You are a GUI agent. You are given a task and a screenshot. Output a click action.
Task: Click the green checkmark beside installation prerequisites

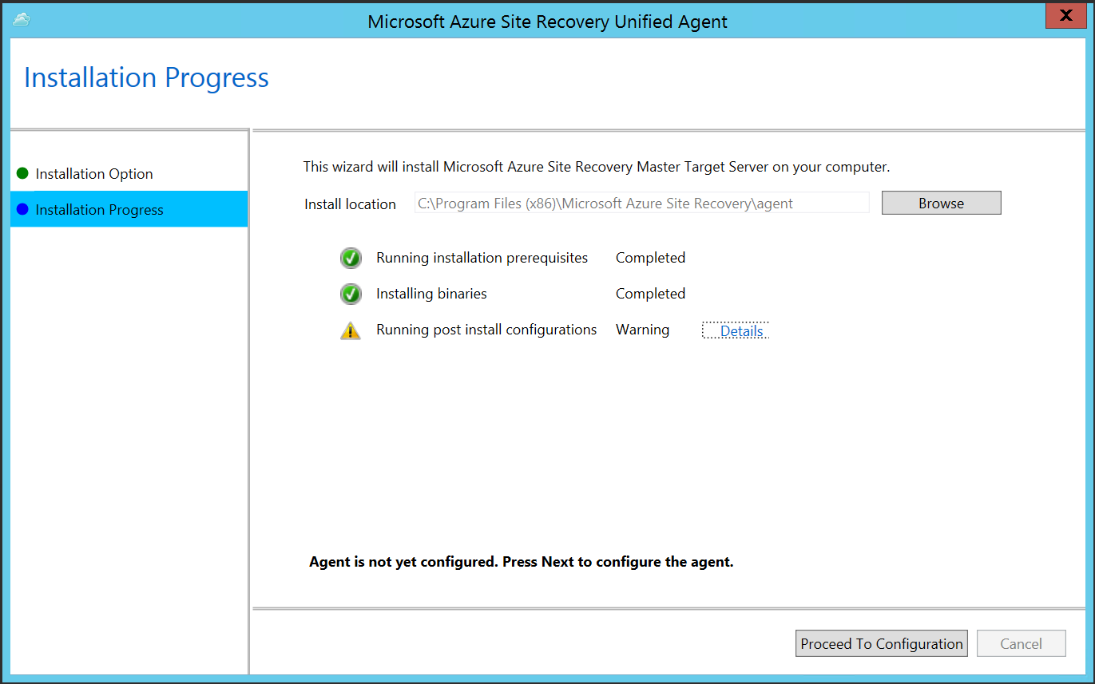coord(351,258)
